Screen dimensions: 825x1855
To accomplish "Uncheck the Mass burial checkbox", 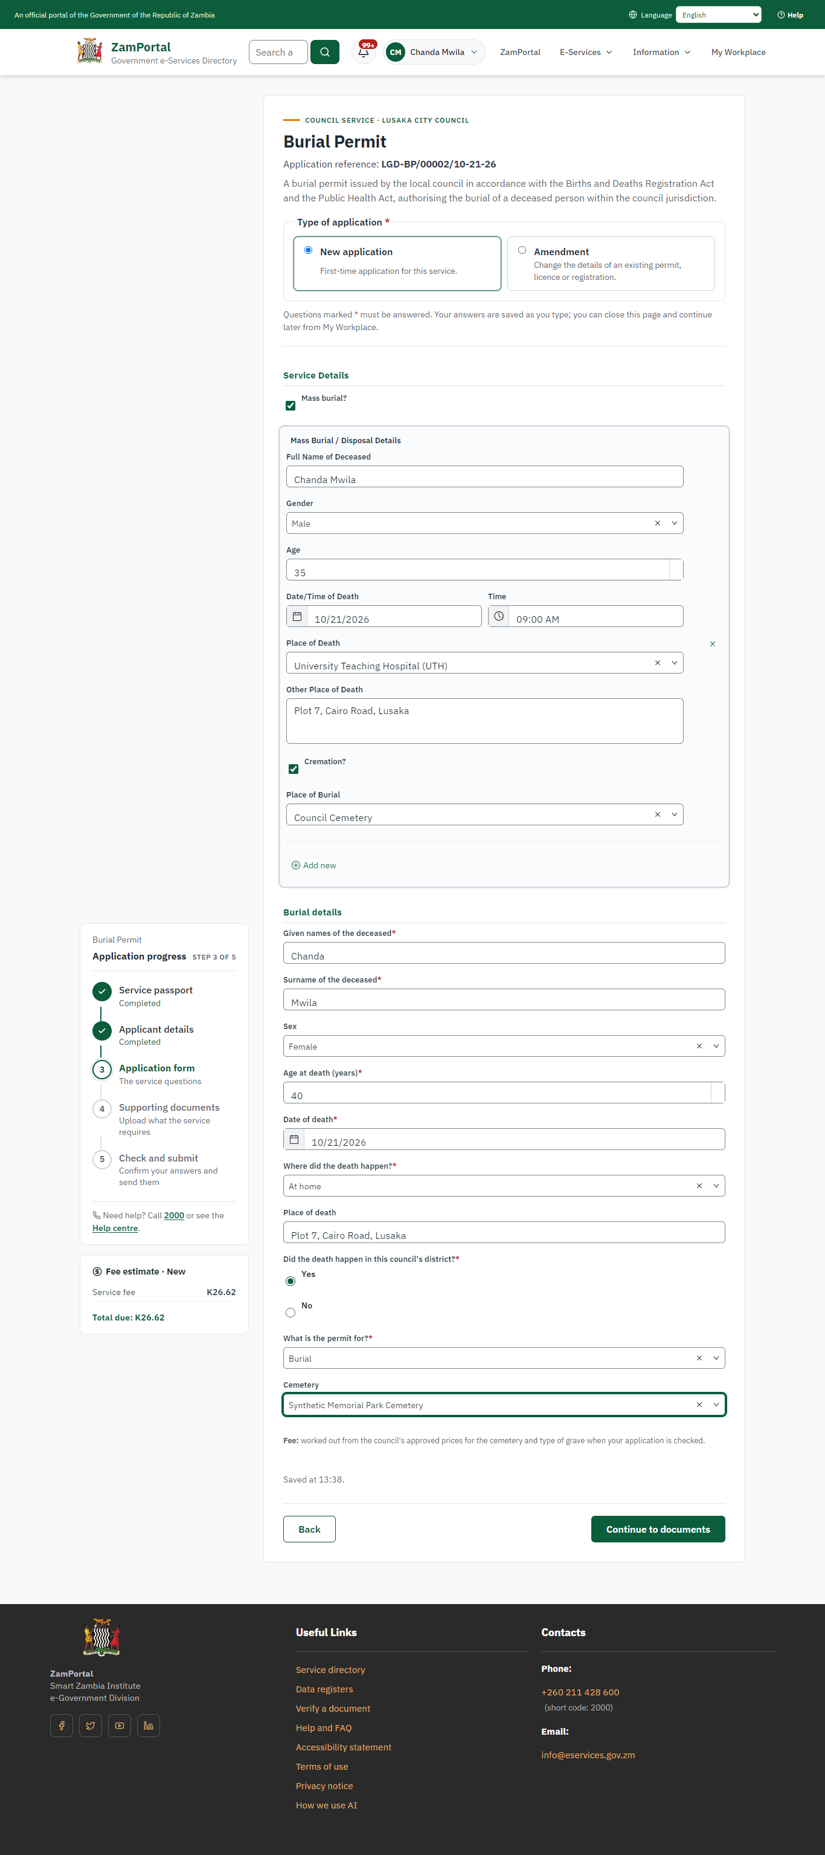I will (x=291, y=406).
